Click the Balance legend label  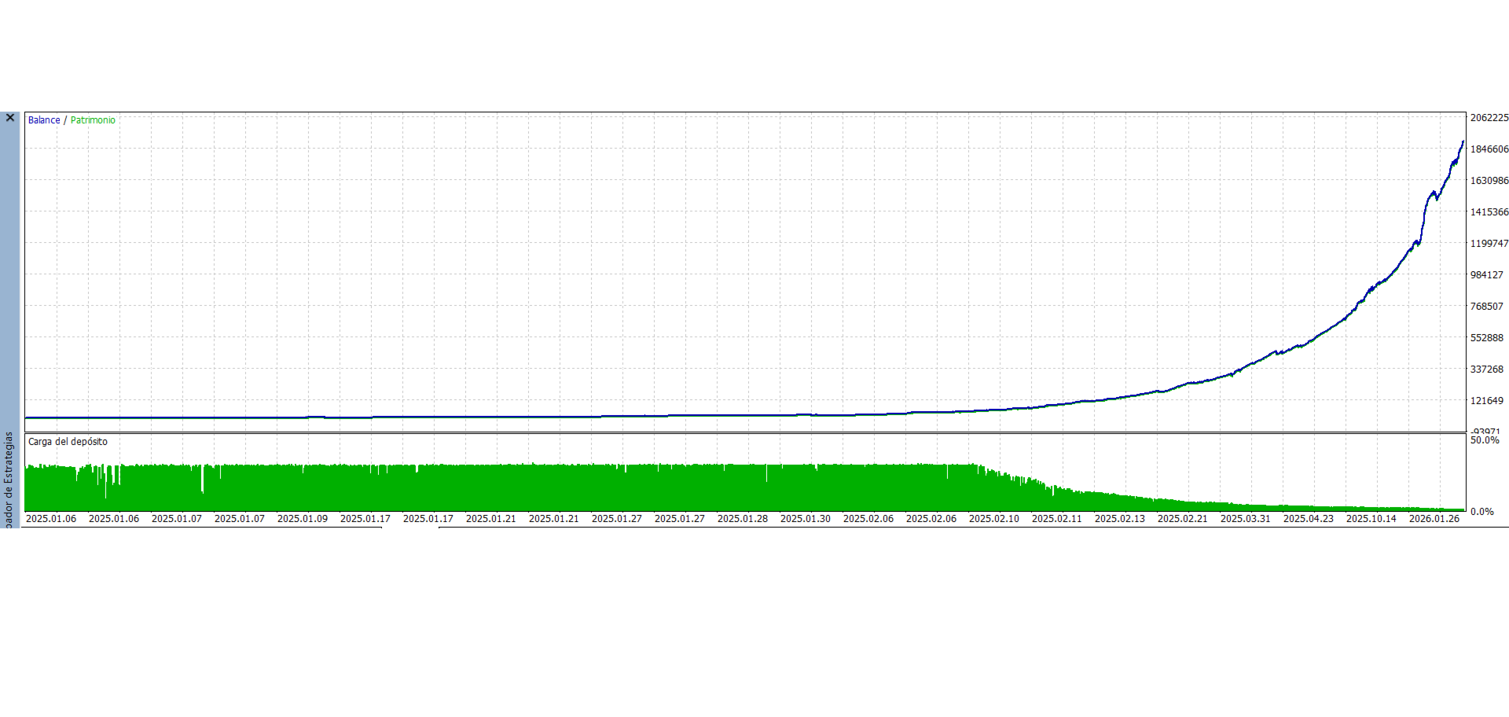tap(44, 120)
